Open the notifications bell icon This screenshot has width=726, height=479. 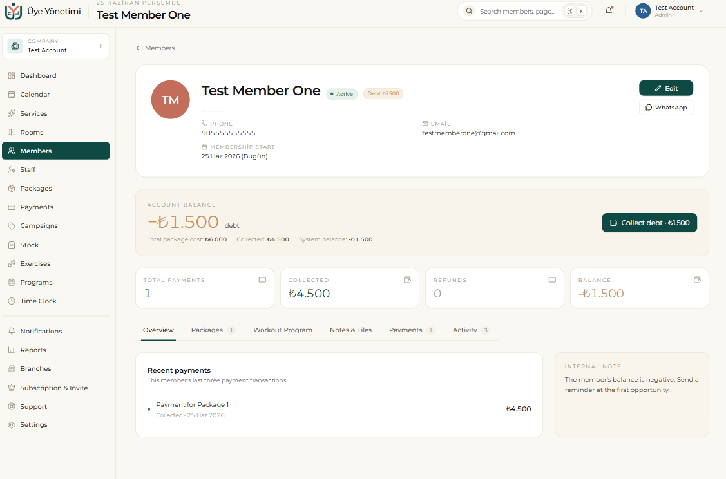click(609, 11)
